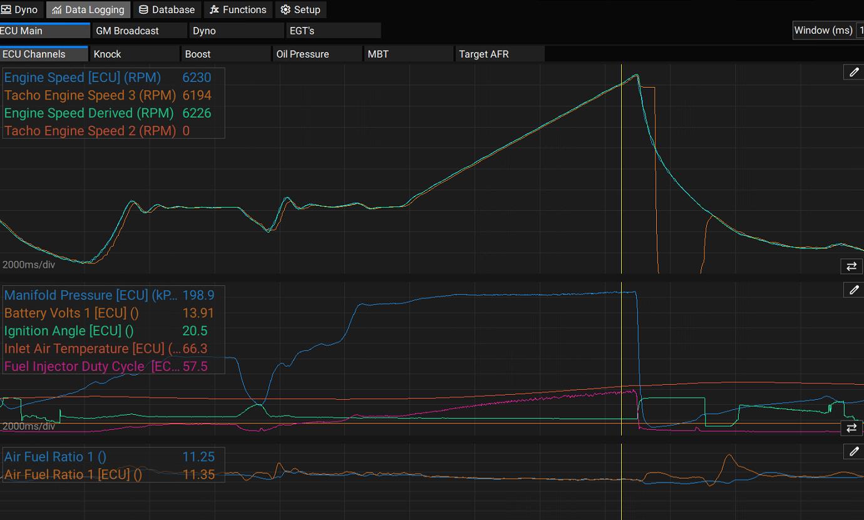Click the Setup gear icon
The height and width of the screenshot is (520, 864).
click(285, 9)
